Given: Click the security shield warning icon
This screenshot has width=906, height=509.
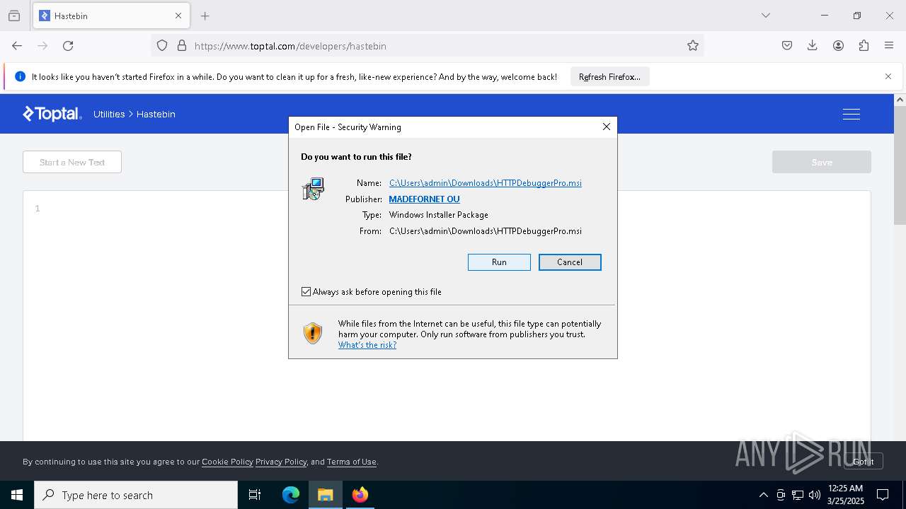Looking at the screenshot, I should click(x=313, y=333).
